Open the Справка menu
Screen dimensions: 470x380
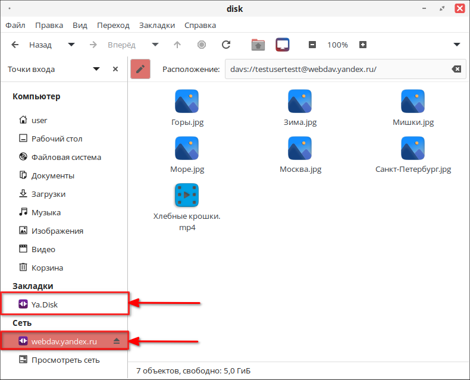200,25
